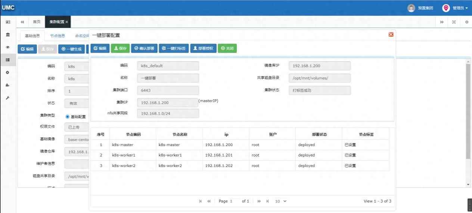This screenshot has height=213, width=472.
Task: Click the 预置集团 user avatar
Action: pos(411,8)
